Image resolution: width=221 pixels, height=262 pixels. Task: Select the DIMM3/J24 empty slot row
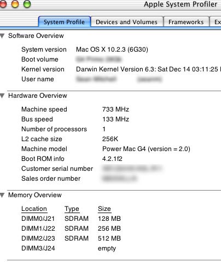[x=68, y=248]
